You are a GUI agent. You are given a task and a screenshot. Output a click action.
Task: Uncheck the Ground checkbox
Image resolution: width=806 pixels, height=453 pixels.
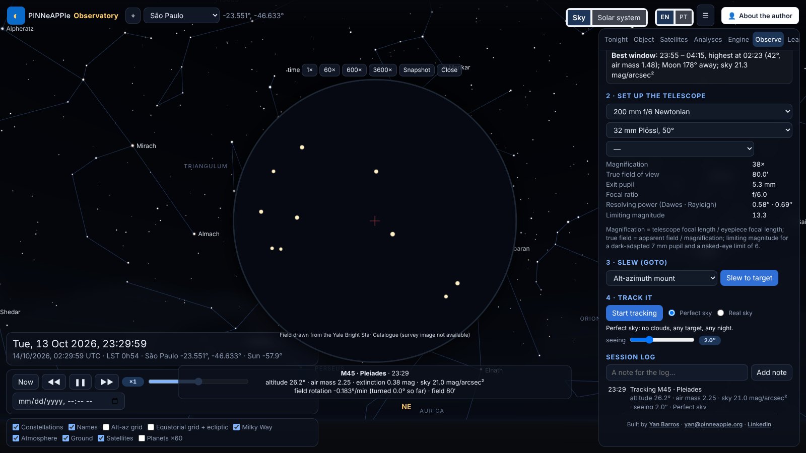pyautogui.click(x=65, y=438)
